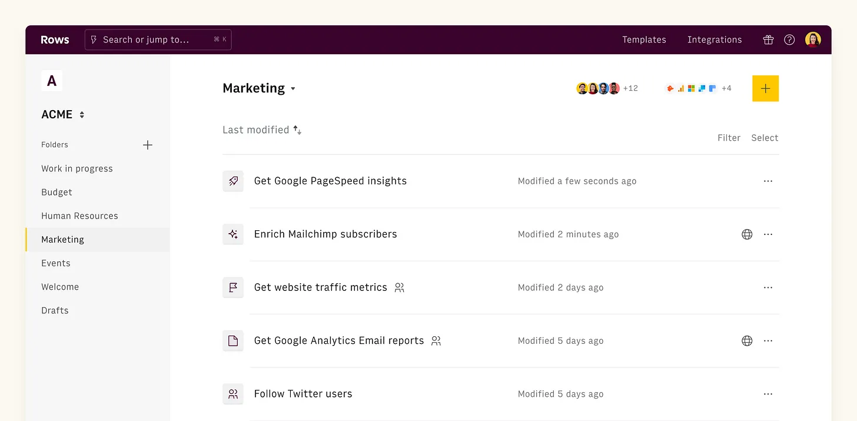The image size is (857, 421).
Task: Click globe icon on Google Analytics row
Action: coord(747,341)
